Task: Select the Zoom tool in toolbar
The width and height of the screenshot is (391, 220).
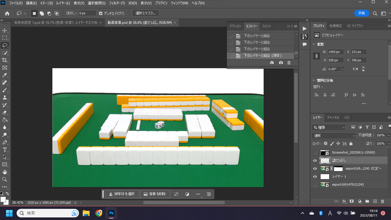Action: tap(5, 179)
